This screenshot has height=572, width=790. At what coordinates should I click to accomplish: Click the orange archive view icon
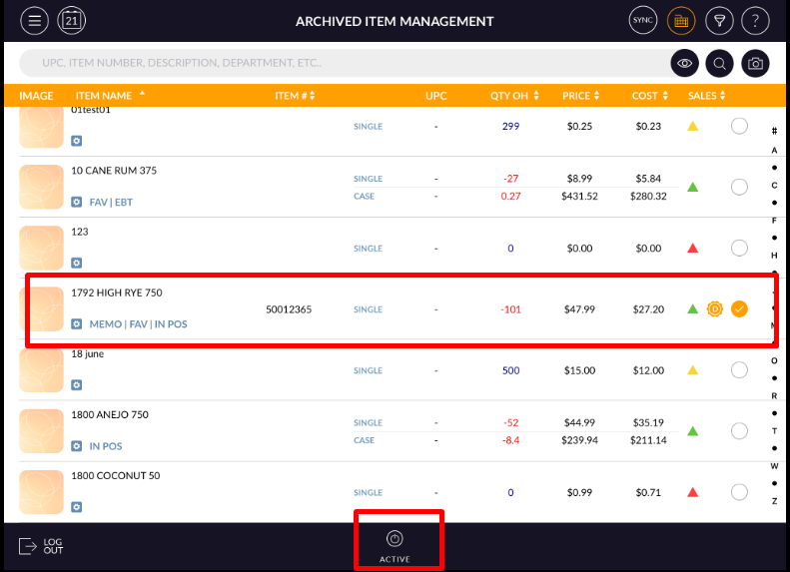(681, 20)
